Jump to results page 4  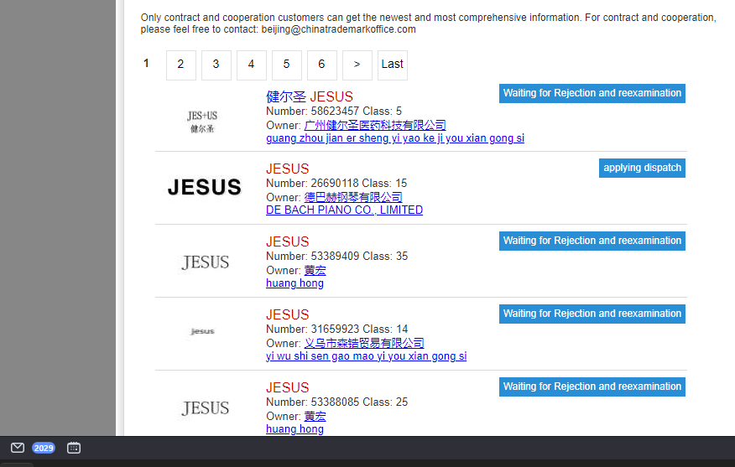click(x=251, y=65)
